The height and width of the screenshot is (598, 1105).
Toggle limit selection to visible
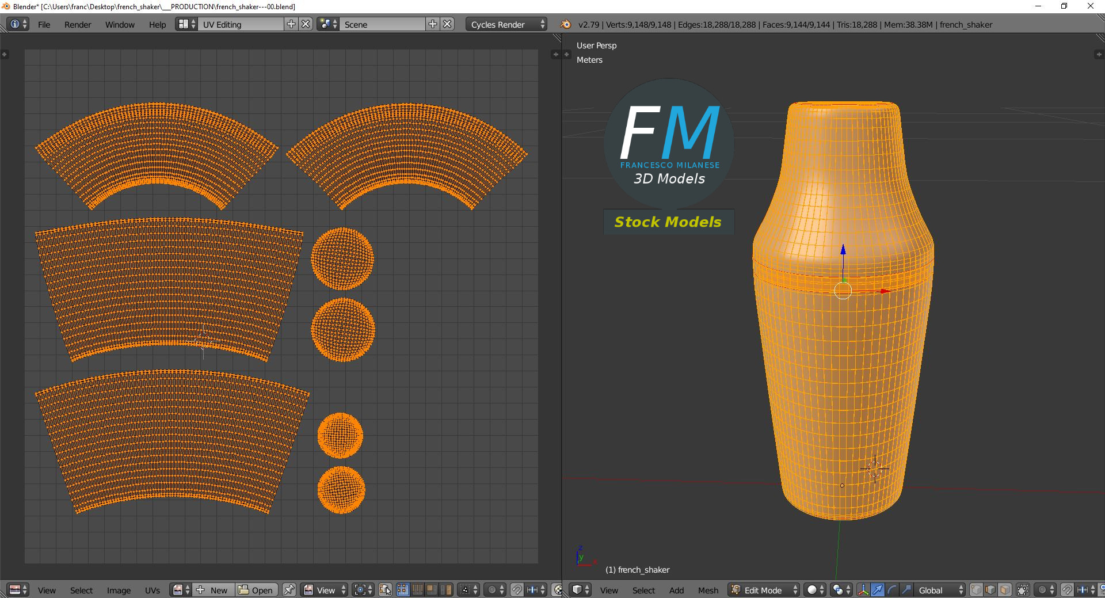pyautogui.click(x=1023, y=590)
